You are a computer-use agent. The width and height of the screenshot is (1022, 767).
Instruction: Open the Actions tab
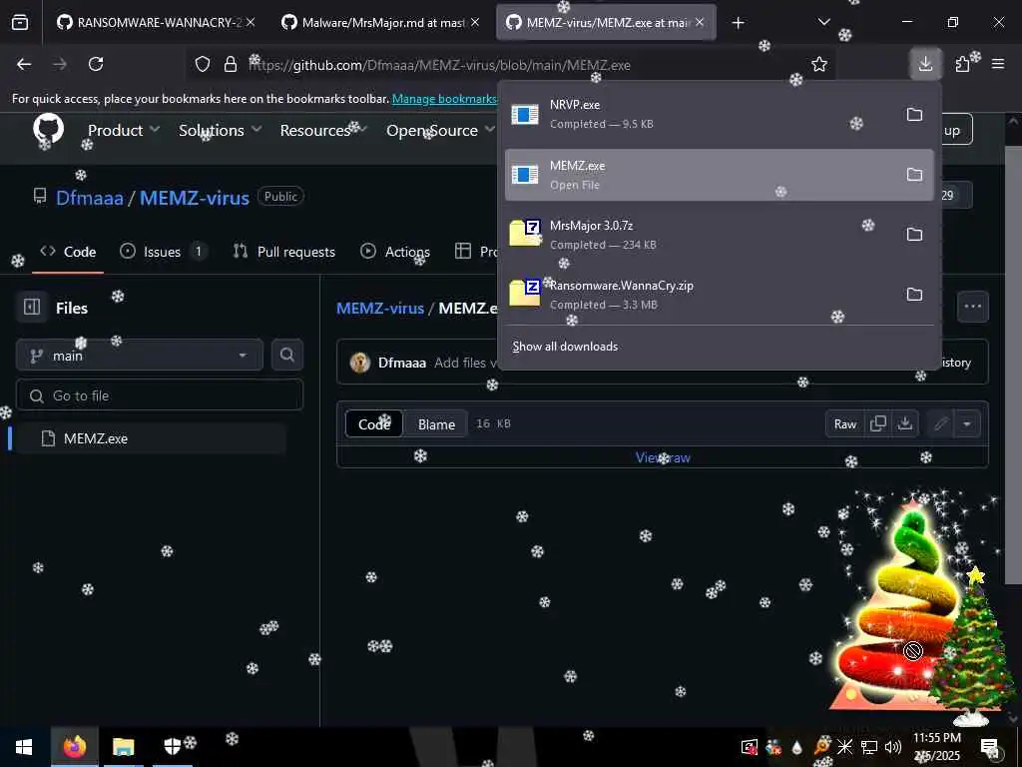pos(395,252)
